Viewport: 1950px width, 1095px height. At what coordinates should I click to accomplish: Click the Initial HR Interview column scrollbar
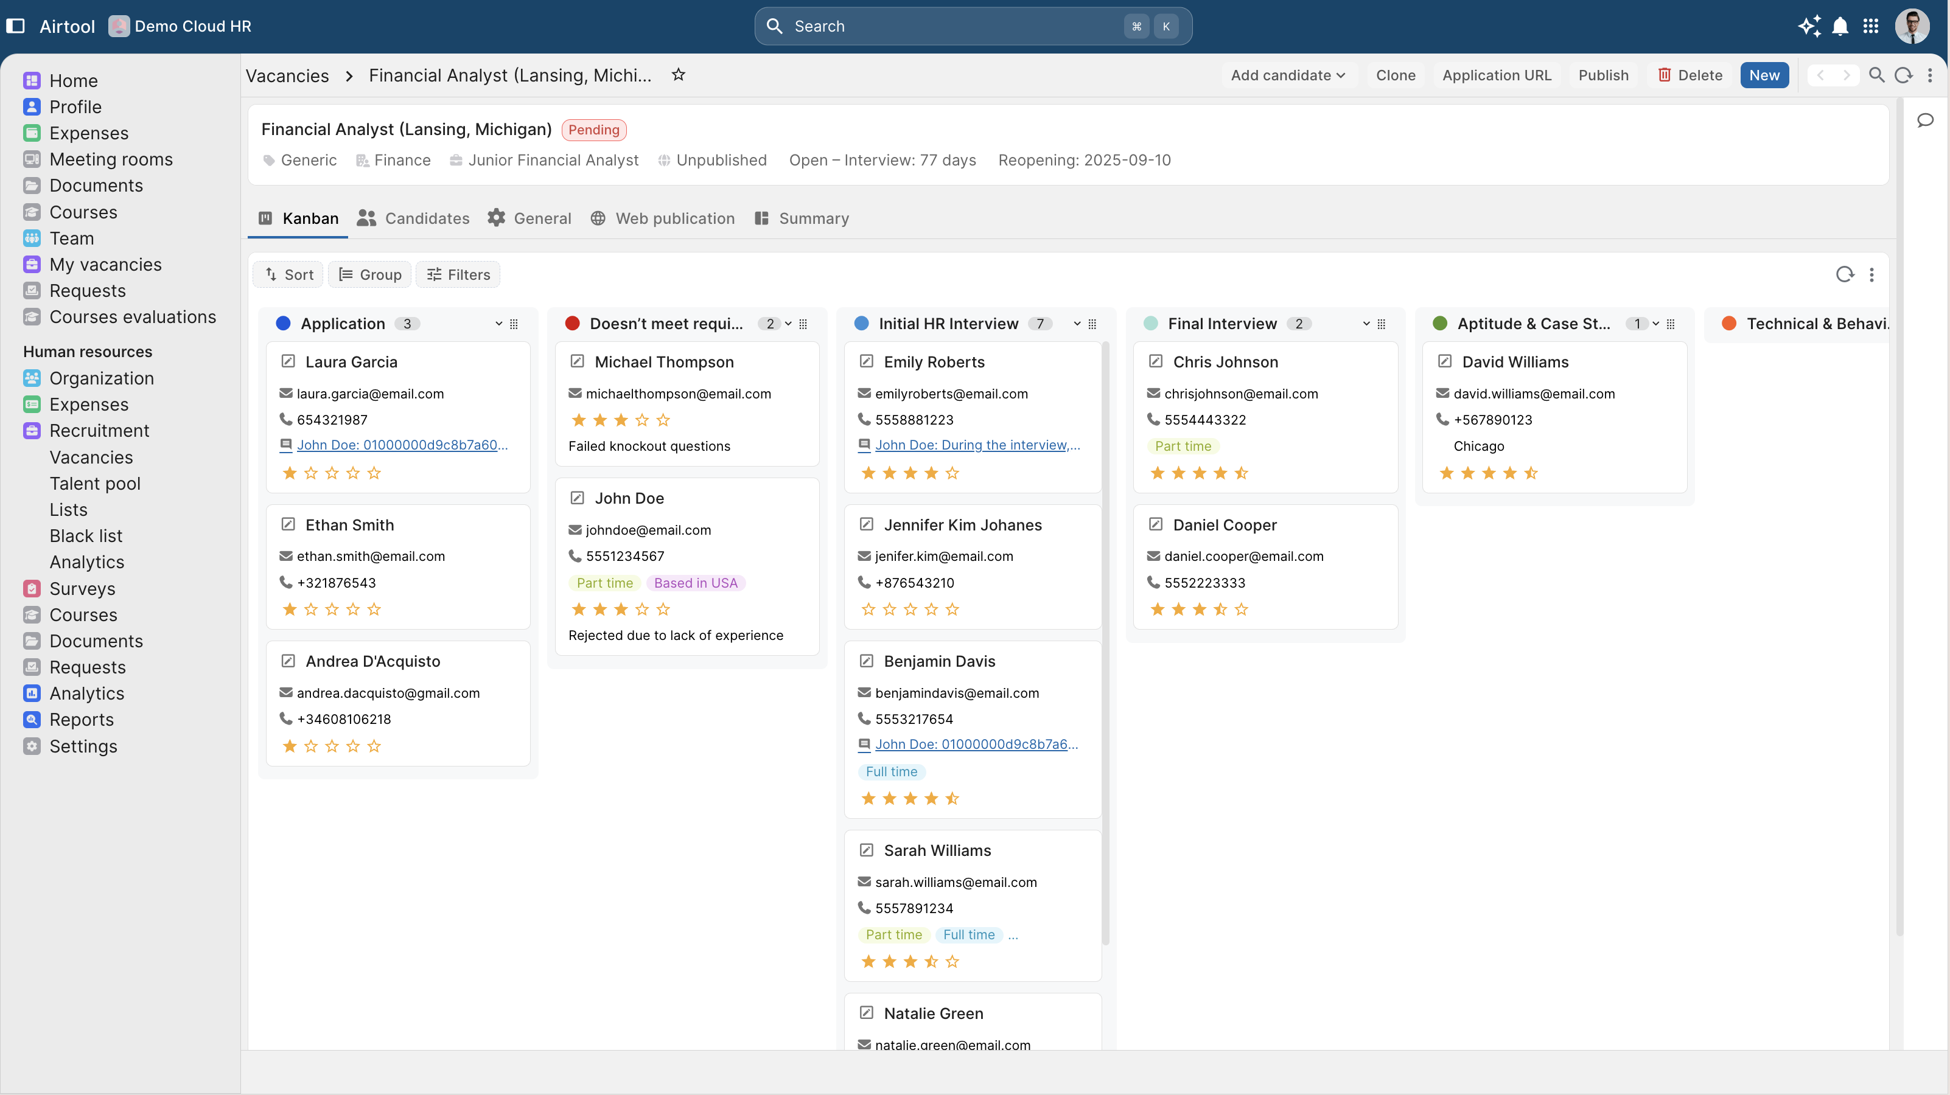tap(1106, 643)
